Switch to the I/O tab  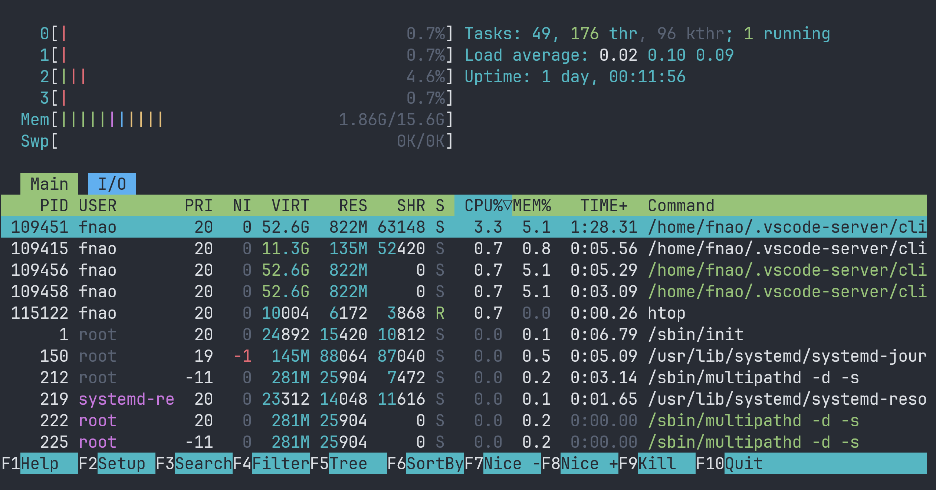tap(112, 184)
